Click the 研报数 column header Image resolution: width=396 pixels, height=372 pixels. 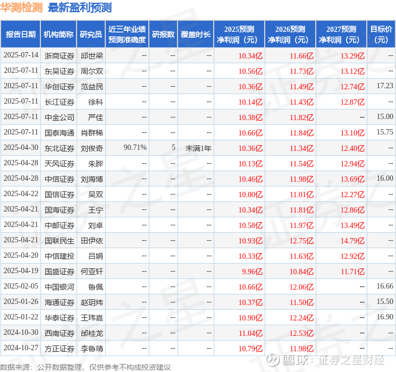pos(163,34)
